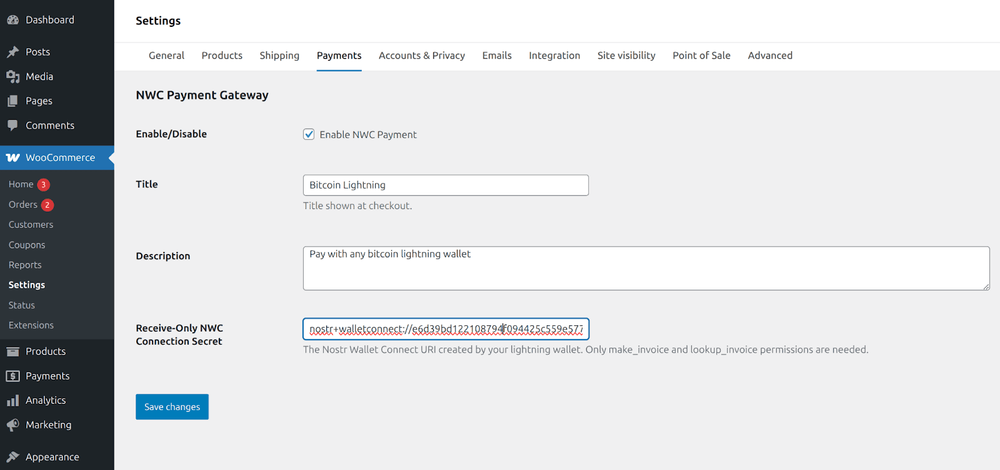Click inside the Description text area
This screenshot has height=470, width=1000.
646,268
